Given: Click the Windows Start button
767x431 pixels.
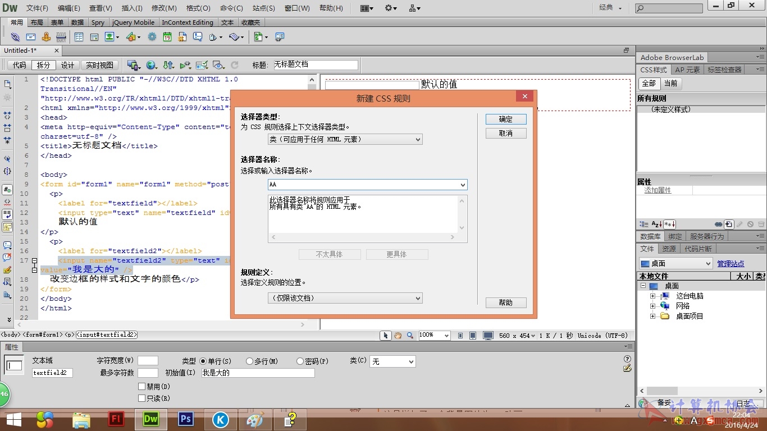Looking at the screenshot, I should [14, 419].
